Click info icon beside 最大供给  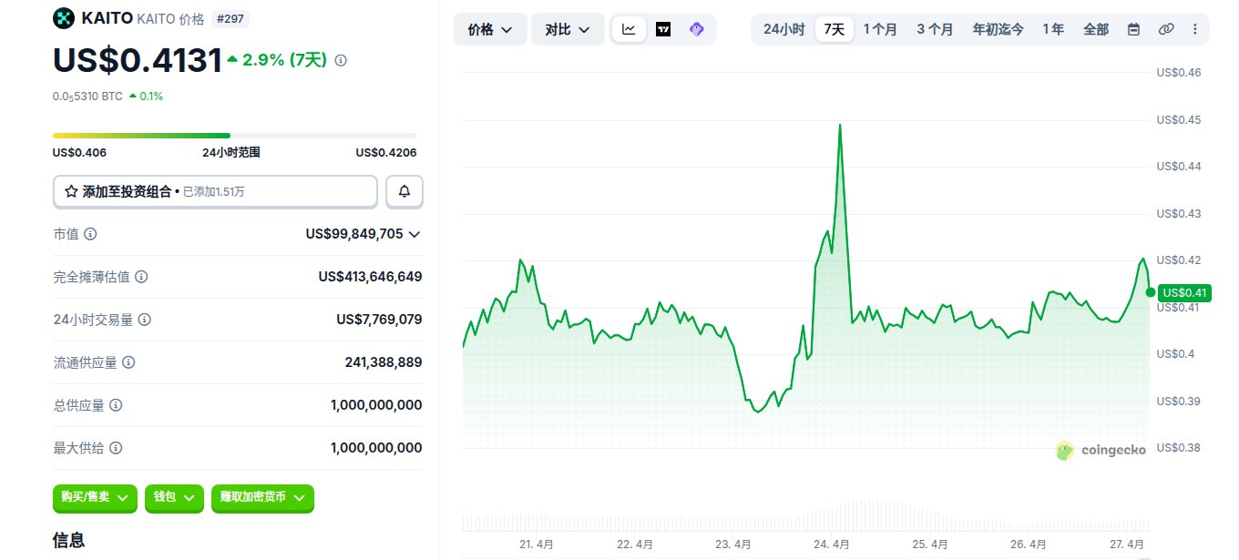116,448
